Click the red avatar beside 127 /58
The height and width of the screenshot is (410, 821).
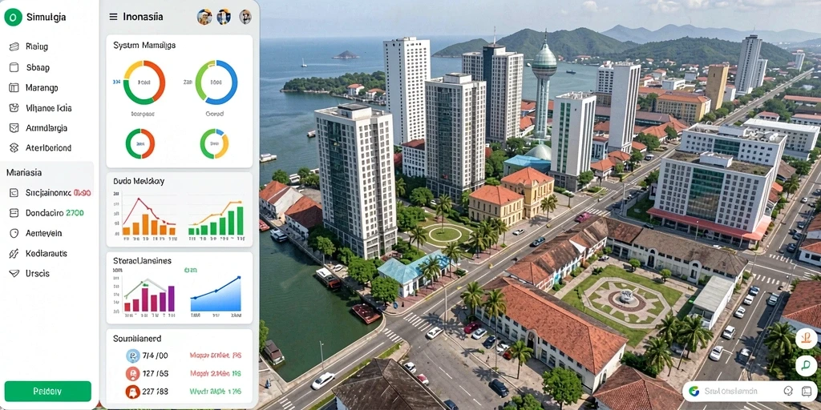133,373
